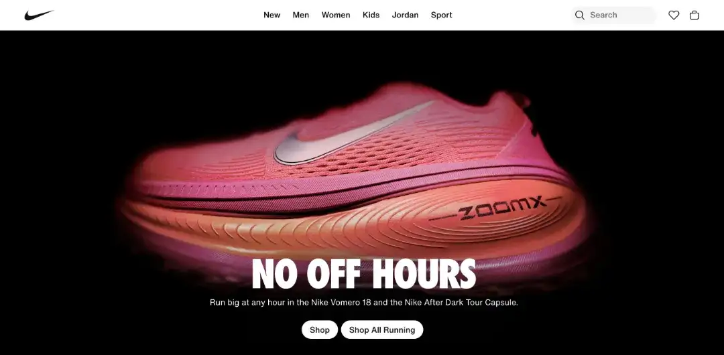
Task: Open the Kids menu
Action: pyautogui.click(x=371, y=15)
